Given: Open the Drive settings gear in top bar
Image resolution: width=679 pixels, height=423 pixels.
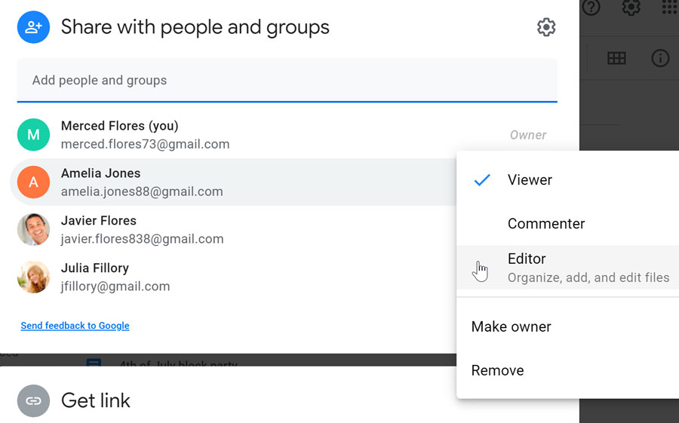Looking at the screenshot, I should [631, 8].
